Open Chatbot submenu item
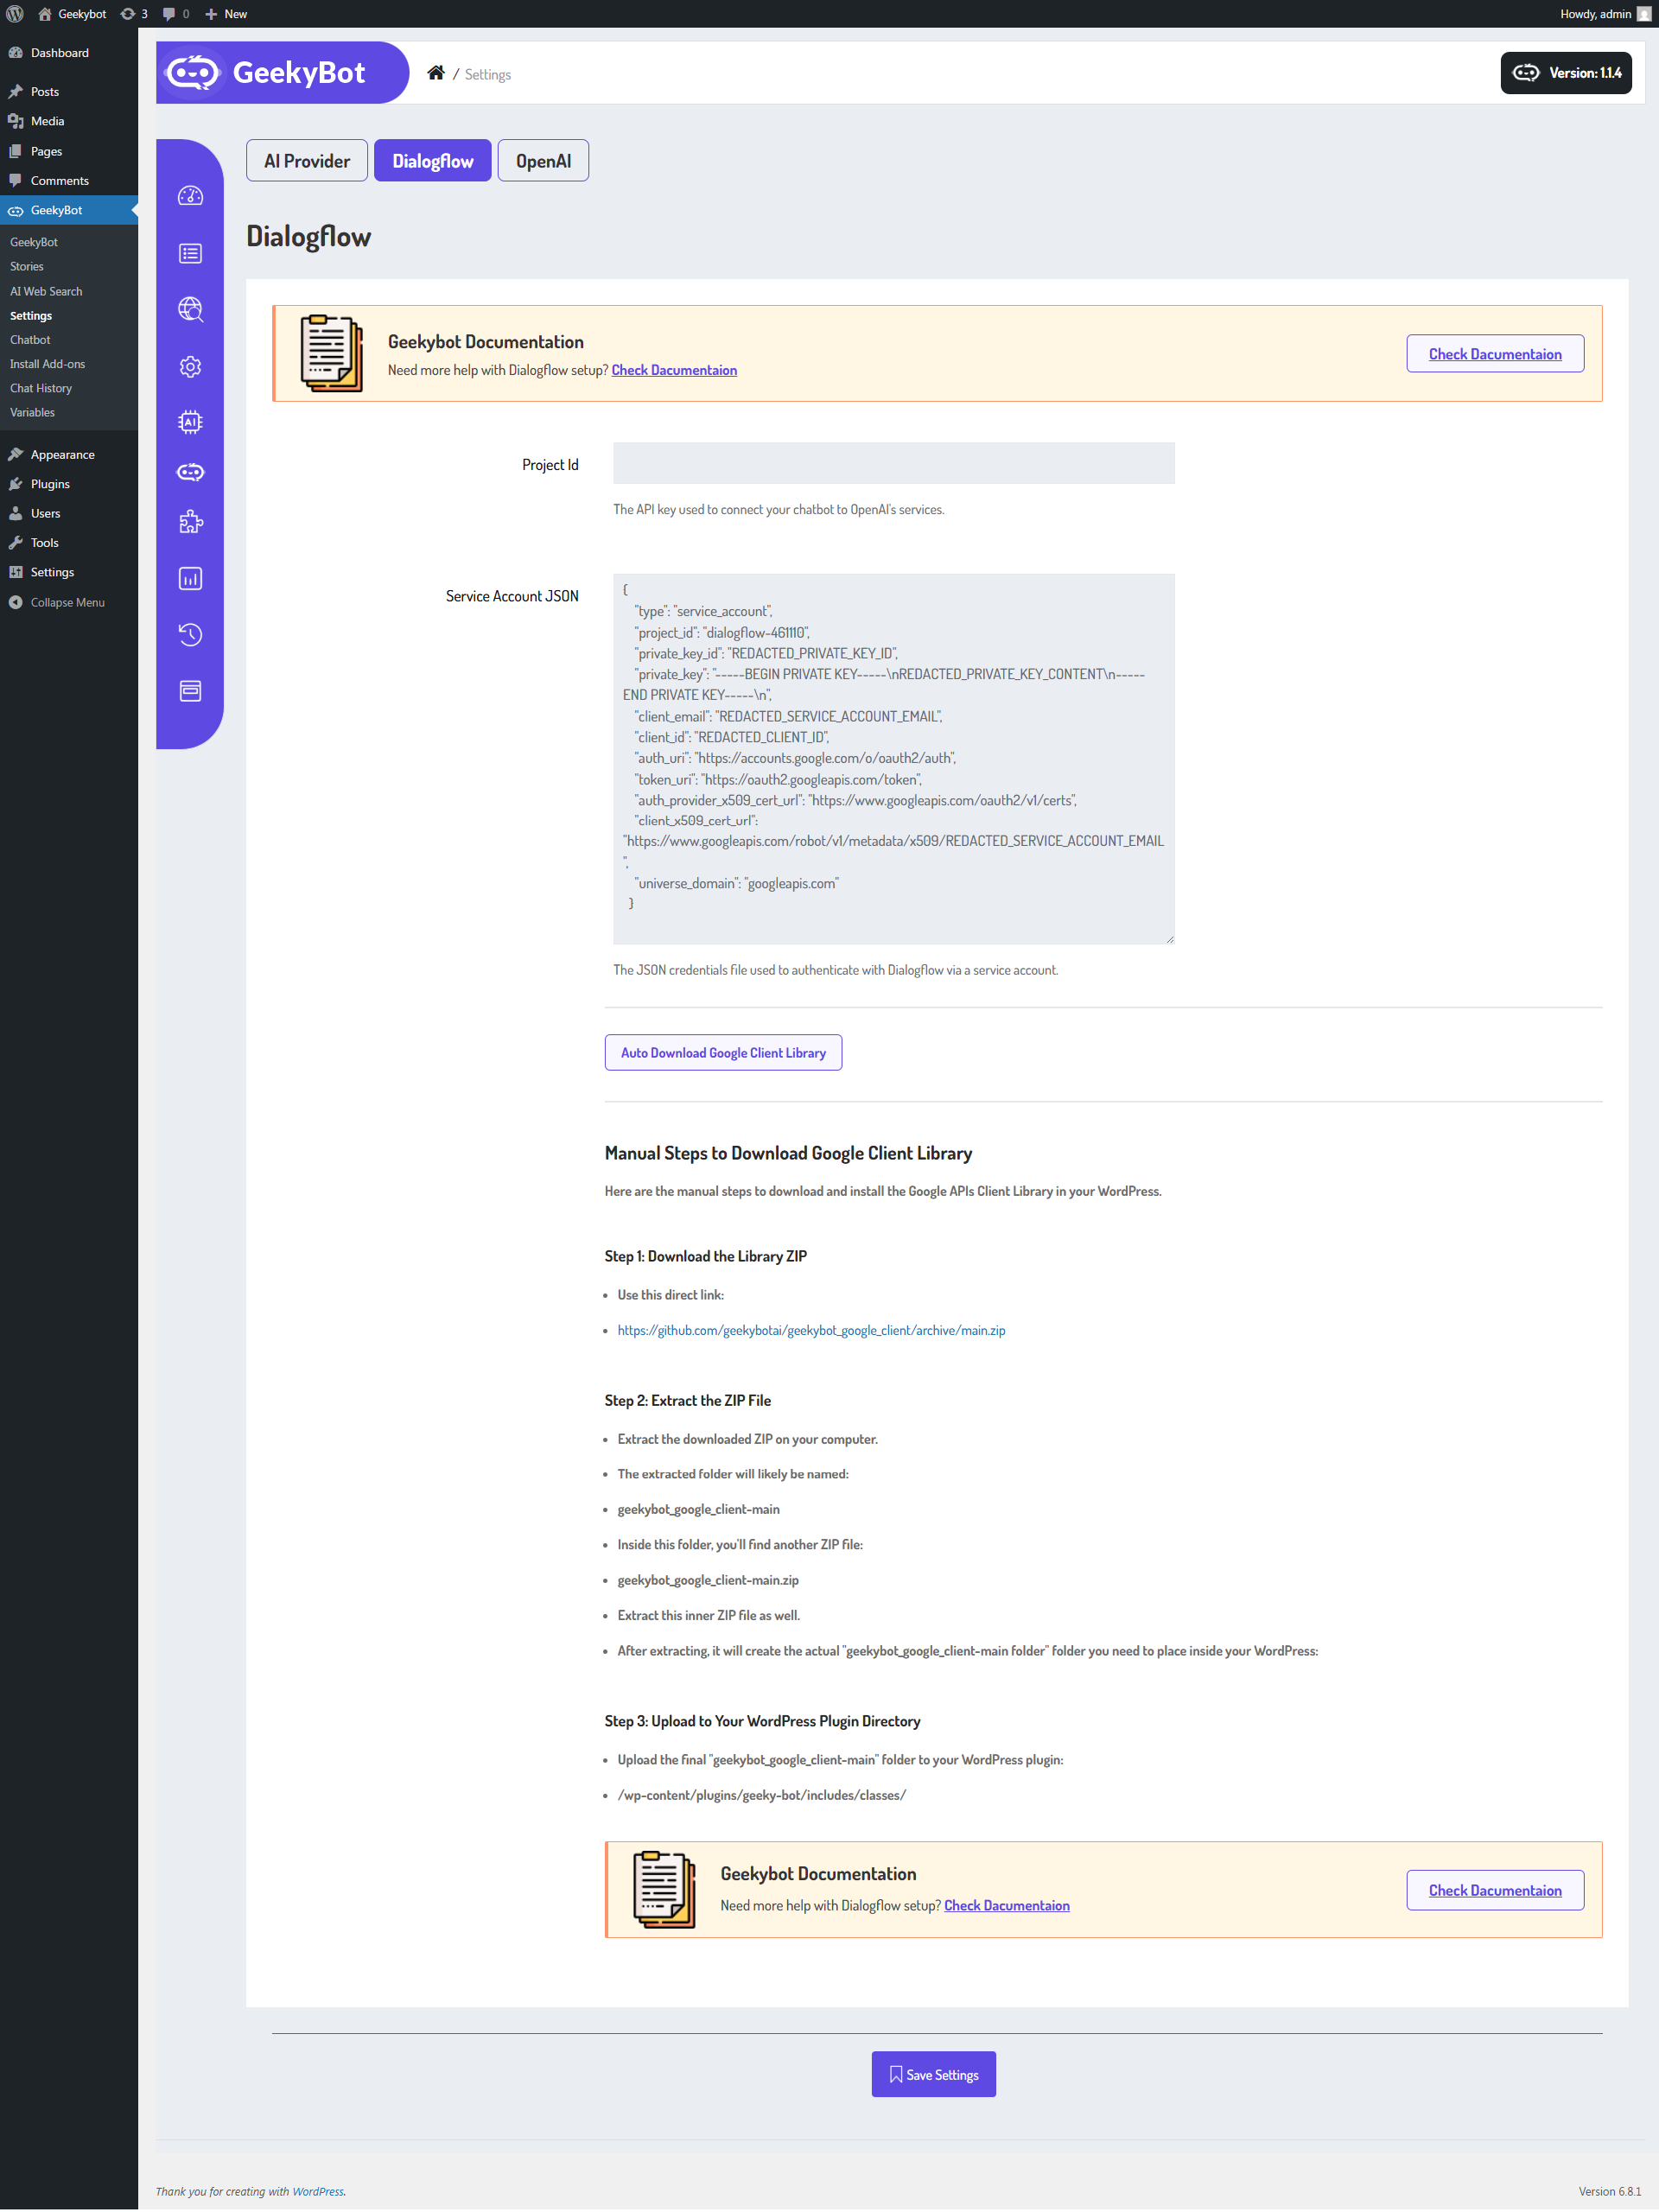Screen dimensions: 1659x2212 (x=30, y=340)
